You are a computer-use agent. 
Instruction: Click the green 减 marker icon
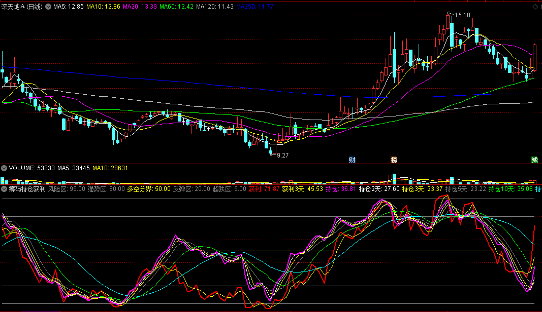pos(534,160)
